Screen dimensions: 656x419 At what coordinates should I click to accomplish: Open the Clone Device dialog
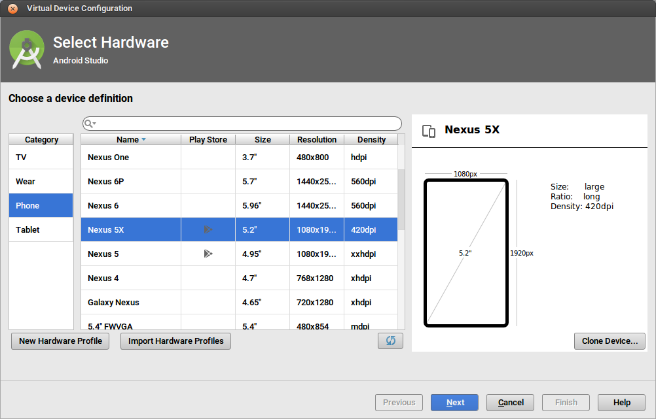pyautogui.click(x=610, y=341)
